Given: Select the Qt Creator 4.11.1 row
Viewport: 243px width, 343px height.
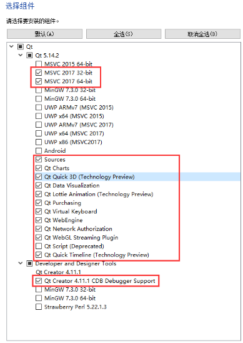Looking at the screenshot, I should [x=58, y=272].
